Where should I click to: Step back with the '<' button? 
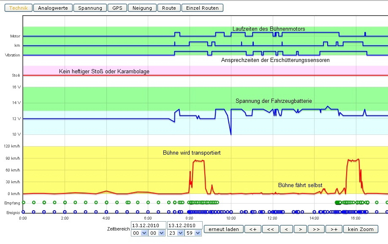[285, 229]
